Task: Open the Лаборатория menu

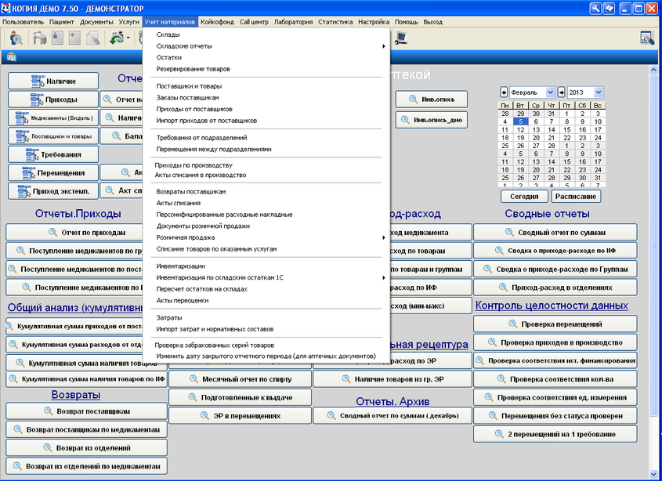Action: point(294,22)
